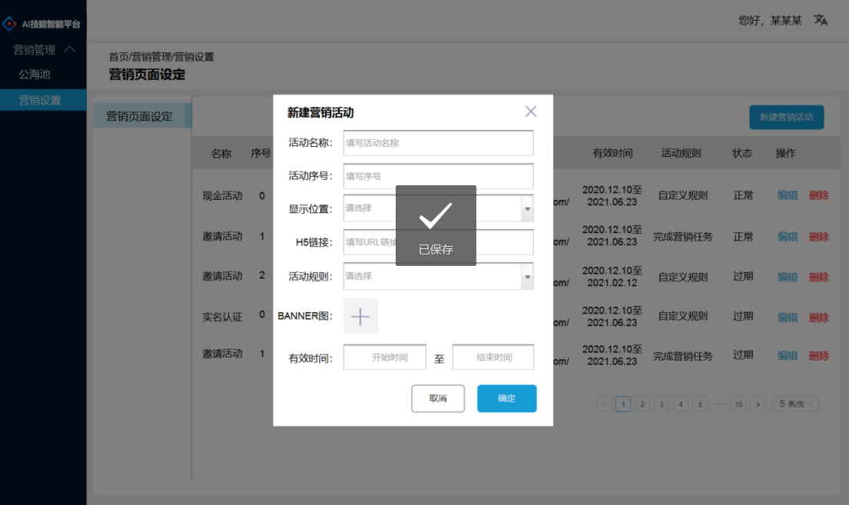849x505 pixels.
Task: Click the 取消 button in the dialog
Action: click(x=438, y=398)
